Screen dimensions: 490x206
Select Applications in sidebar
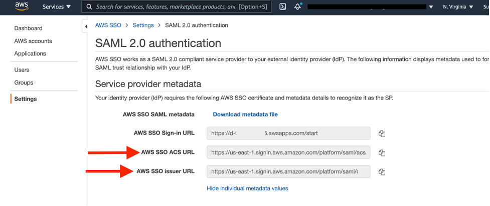(x=30, y=53)
